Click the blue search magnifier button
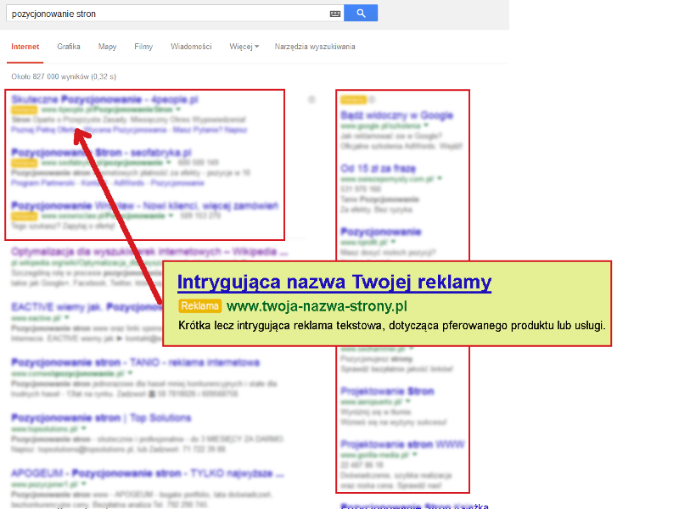 (x=361, y=13)
